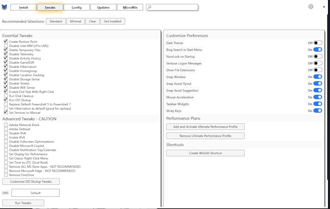Check Disable Intel MM (vPro LMS)

[x=6, y=46]
